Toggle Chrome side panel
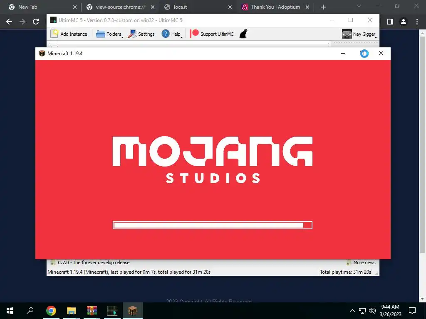 (x=390, y=22)
